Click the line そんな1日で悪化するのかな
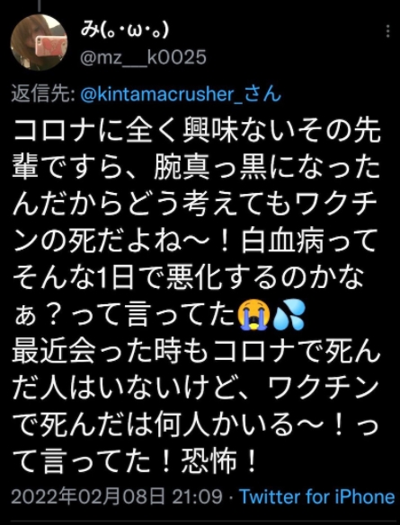Image resolution: width=400 pixels, height=525 pixels. 189,279
